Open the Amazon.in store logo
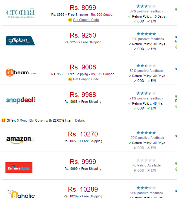177x198 pixels. pos(20,140)
